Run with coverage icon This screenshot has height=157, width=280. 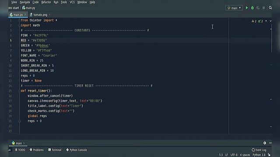[x=258, y=8]
